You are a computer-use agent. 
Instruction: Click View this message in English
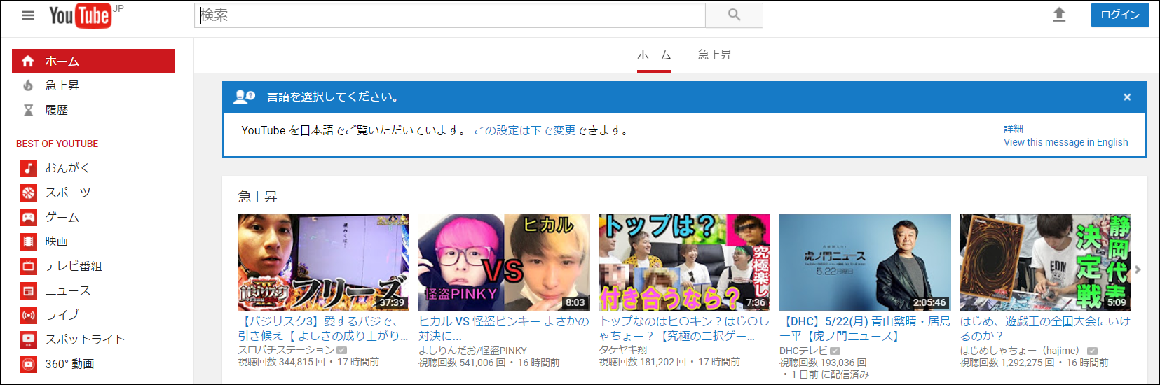click(x=1065, y=142)
